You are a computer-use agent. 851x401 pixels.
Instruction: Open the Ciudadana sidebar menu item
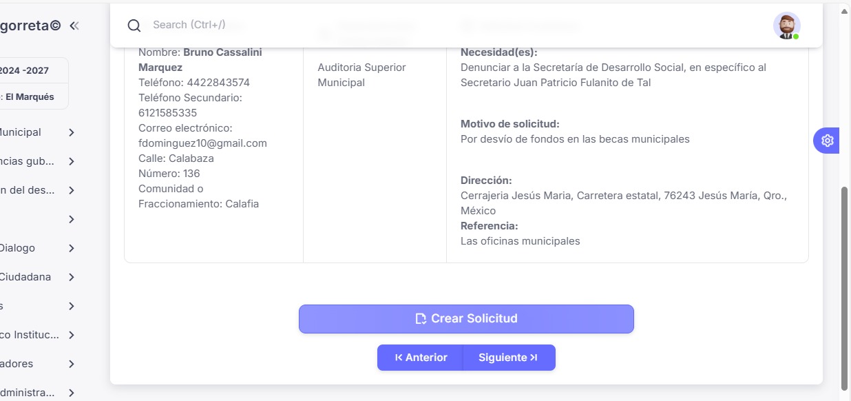click(25, 277)
